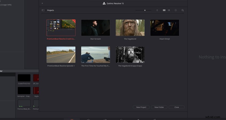Create a New Project
This screenshot has width=226, height=120.
click(141, 107)
